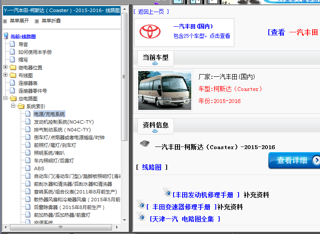Click the tree vertical scrollbar thumb

pos(124,77)
